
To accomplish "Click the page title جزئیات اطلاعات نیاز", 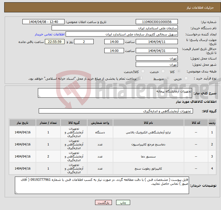I will pyautogui.click(x=200, y=8).
